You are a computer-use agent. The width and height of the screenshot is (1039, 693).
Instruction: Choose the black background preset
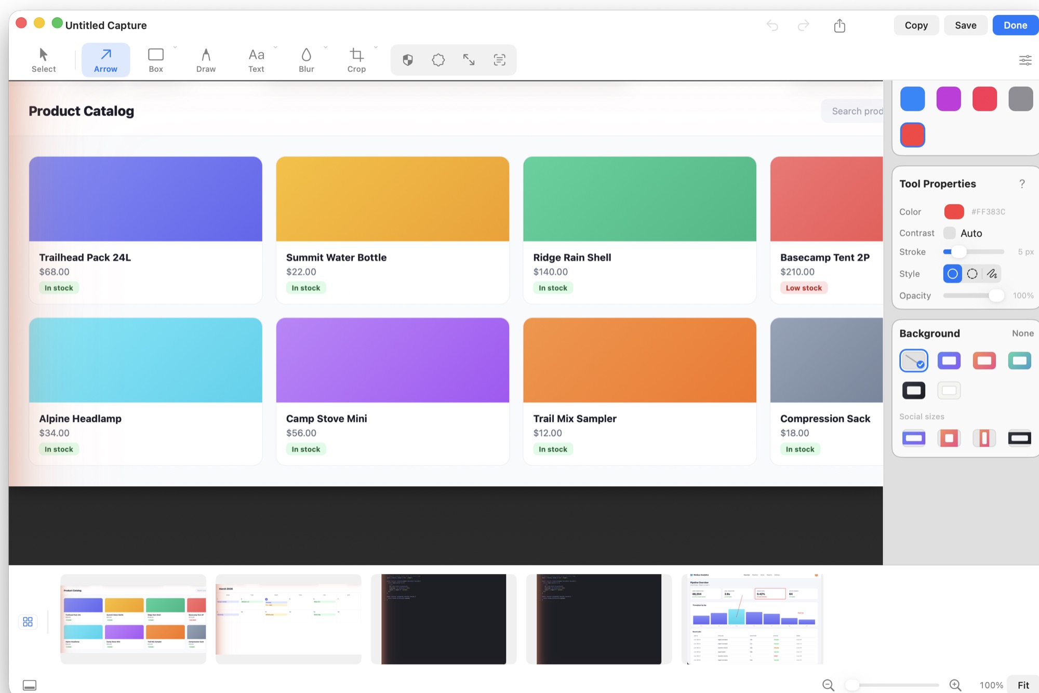pos(914,390)
